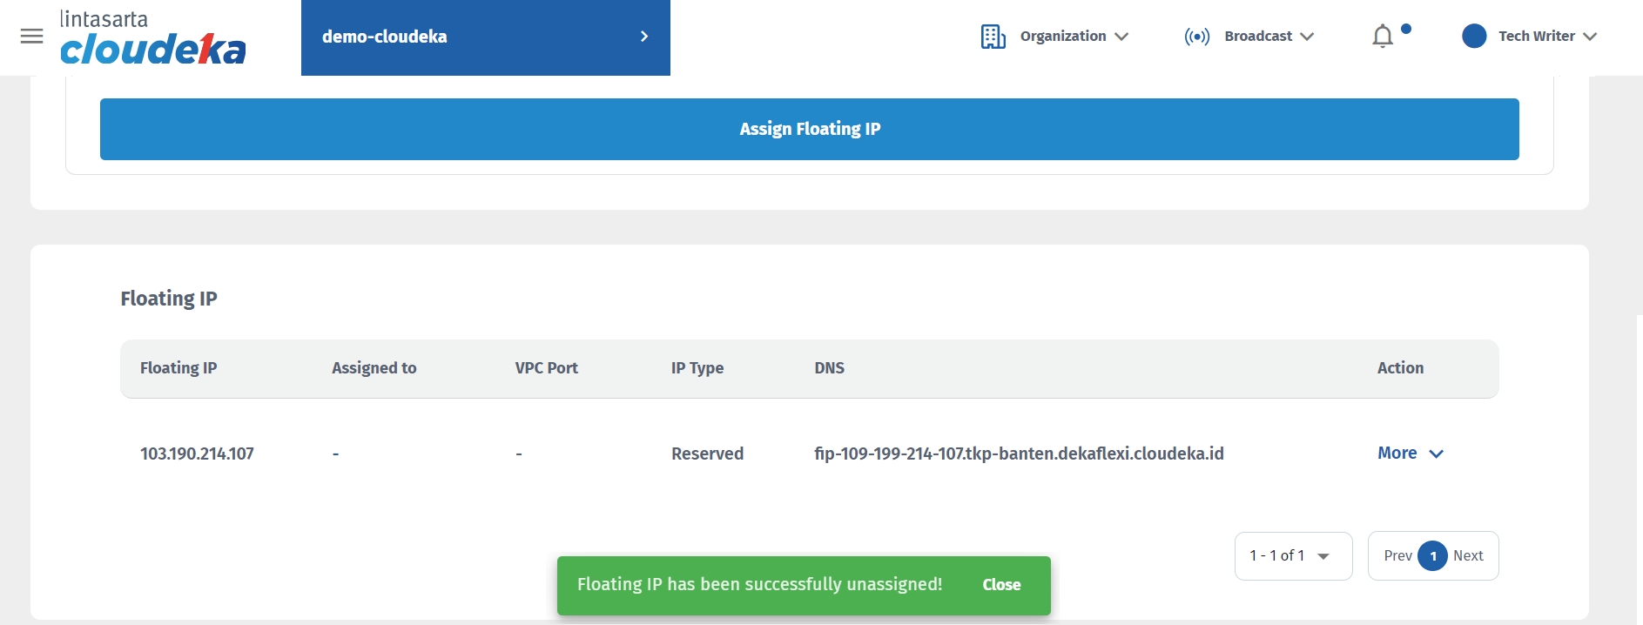Click the Lintasarta Cloudeka logo
This screenshot has width=1643, height=625.
click(x=152, y=38)
